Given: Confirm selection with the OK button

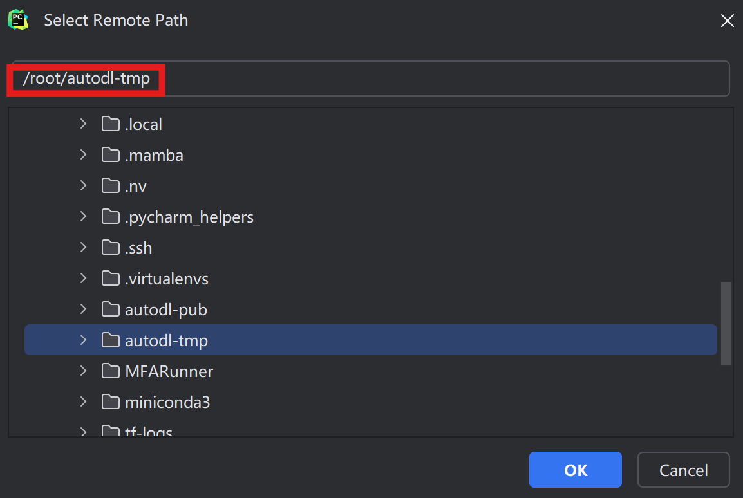Looking at the screenshot, I should click(x=575, y=470).
